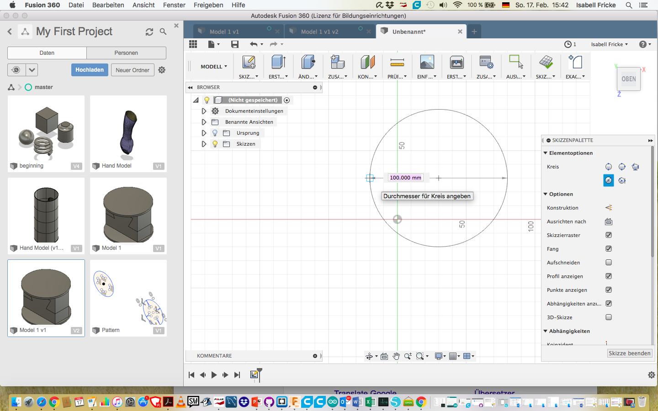Select the 2-tangent circle option

coord(609,180)
